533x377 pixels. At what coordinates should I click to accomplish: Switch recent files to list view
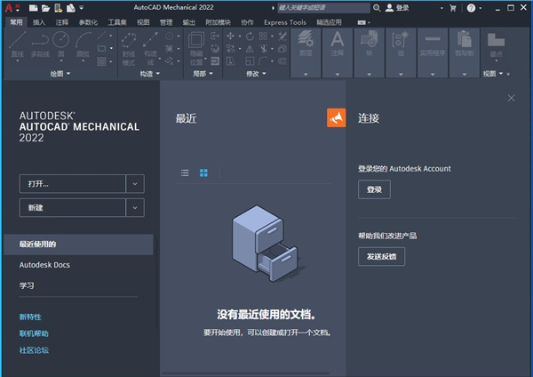click(185, 172)
